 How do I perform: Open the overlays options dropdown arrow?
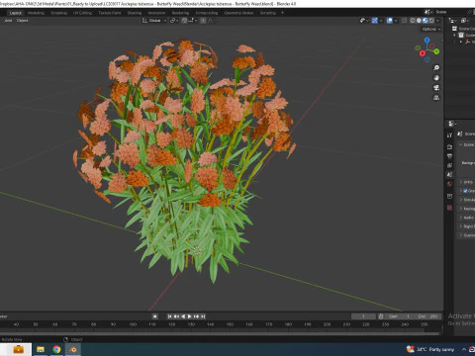coord(396,21)
